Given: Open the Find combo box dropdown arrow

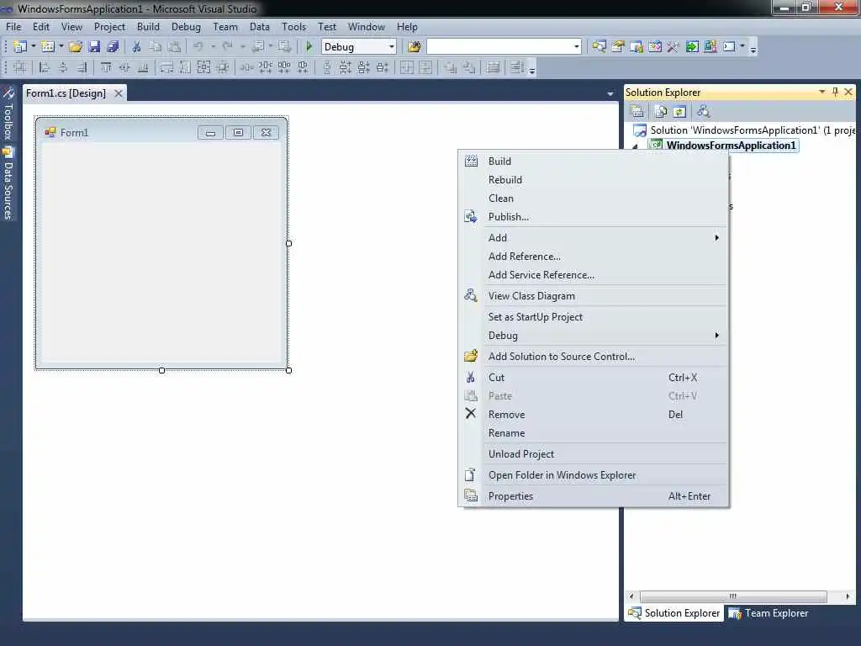Looking at the screenshot, I should coord(577,47).
